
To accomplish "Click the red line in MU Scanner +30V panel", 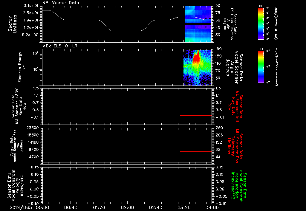I will click(x=195, y=115).
